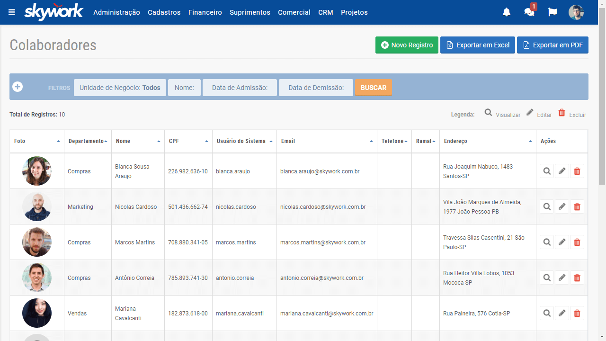This screenshot has width=606, height=341.
Task: Export the list to Excel
Action: click(x=477, y=45)
